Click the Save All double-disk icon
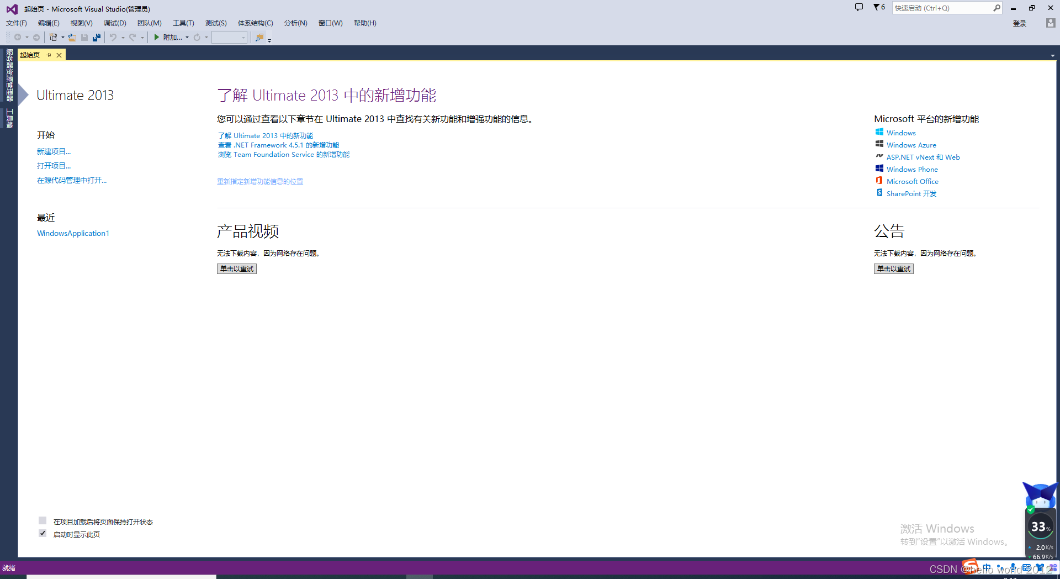The image size is (1060, 579). tap(97, 38)
